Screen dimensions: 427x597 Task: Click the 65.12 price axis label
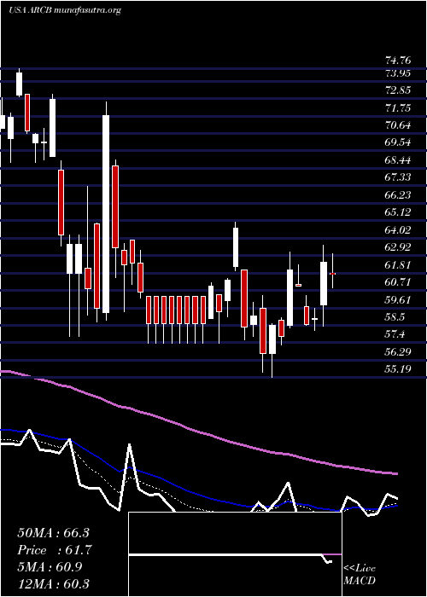tap(398, 212)
